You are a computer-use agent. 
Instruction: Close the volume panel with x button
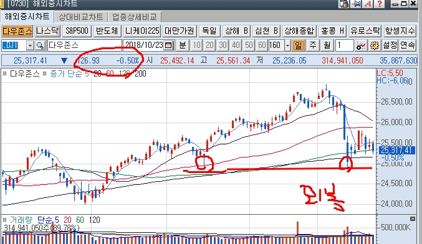413,218
